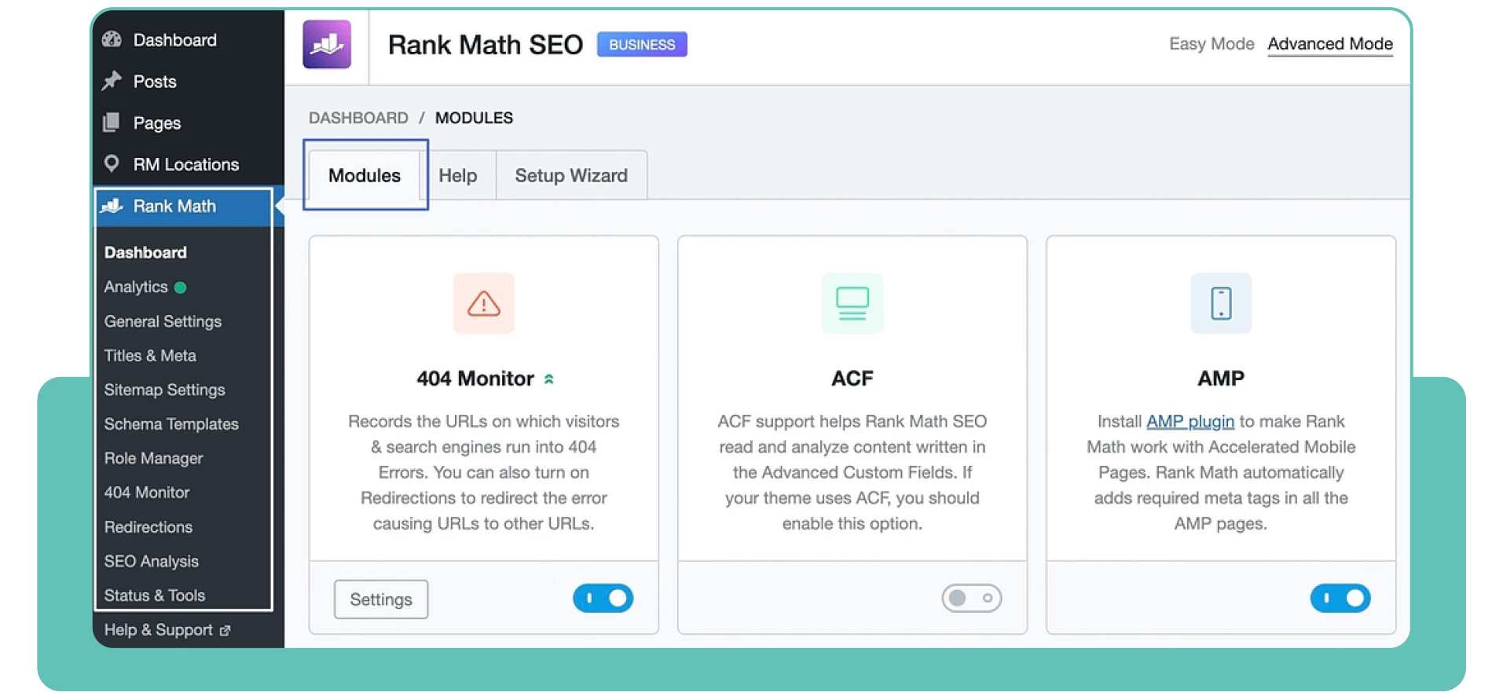Viewport: 1503px width, 696px height.
Task: Go to Redirections submenu
Action: click(x=148, y=527)
